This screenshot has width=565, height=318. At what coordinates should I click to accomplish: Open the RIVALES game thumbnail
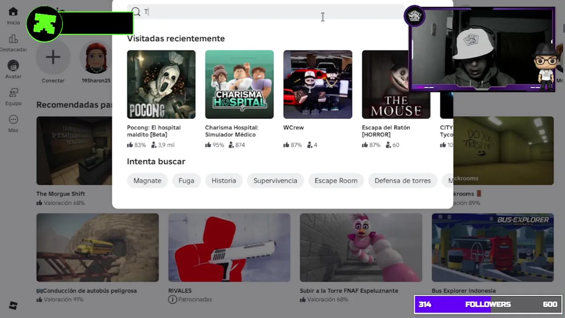click(229, 247)
